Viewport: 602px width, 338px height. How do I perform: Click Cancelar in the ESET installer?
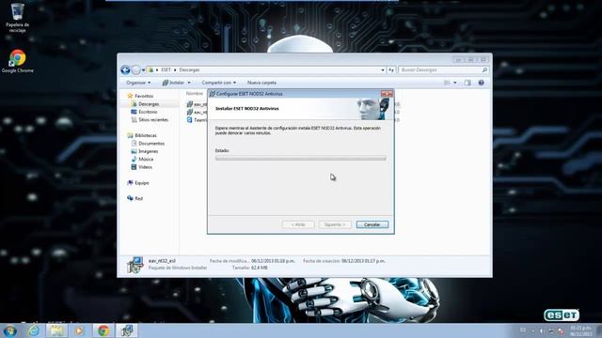pyautogui.click(x=372, y=224)
